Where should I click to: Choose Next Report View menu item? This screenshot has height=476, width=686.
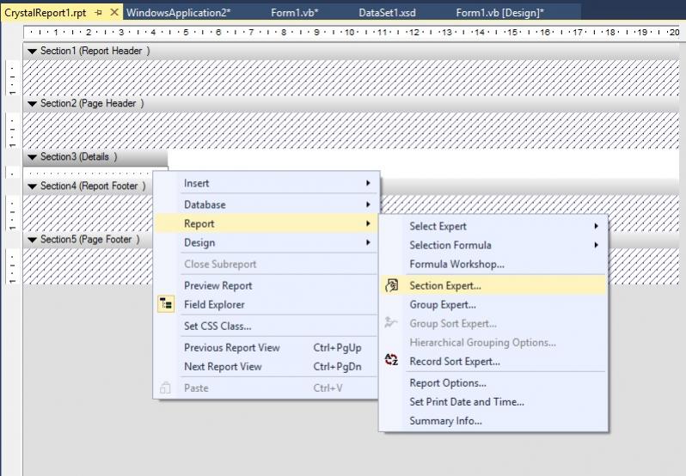(x=266, y=366)
